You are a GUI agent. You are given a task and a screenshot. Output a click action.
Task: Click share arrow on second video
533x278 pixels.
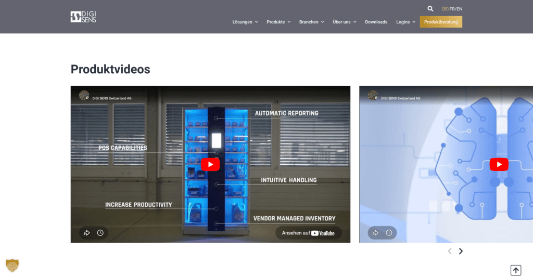click(x=375, y=233)
